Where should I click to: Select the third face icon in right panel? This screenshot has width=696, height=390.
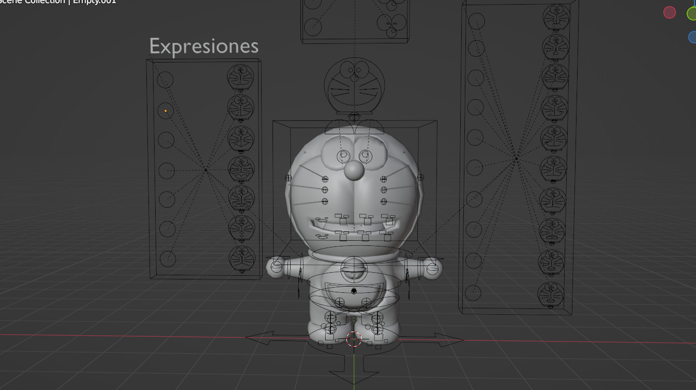555,77
